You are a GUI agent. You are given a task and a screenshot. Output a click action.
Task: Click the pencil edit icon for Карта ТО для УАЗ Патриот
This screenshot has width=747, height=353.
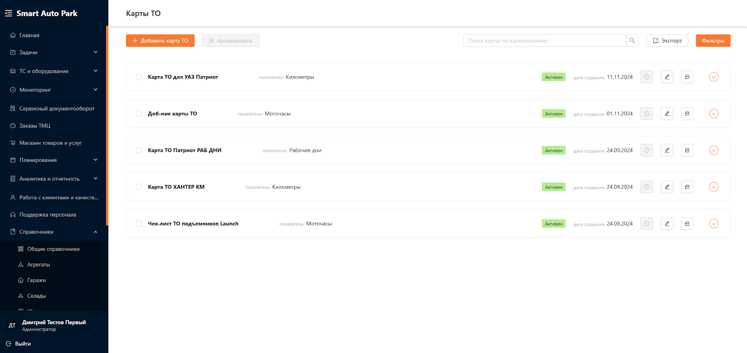[667, 77]
